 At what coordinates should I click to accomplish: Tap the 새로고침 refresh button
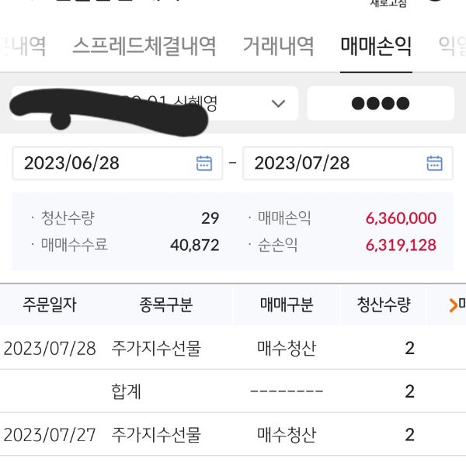(x=388, y=2)
